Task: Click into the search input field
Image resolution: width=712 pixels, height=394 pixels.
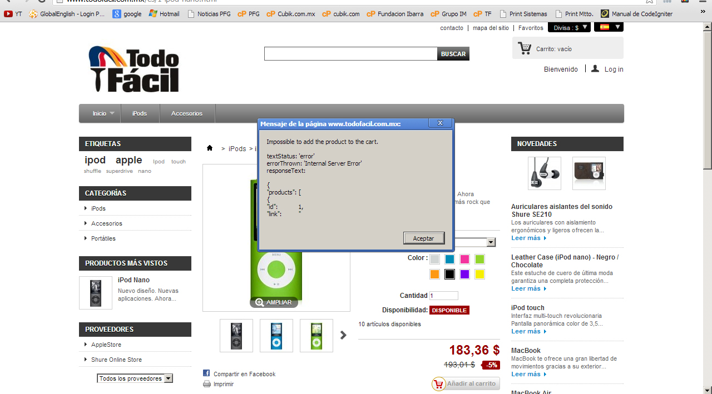Action: [x=350, y=54]
